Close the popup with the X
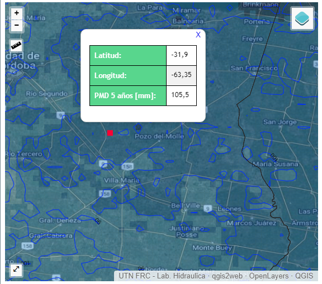Image resolution: width=322 pixels, height=284 pixels. point(198,35)
